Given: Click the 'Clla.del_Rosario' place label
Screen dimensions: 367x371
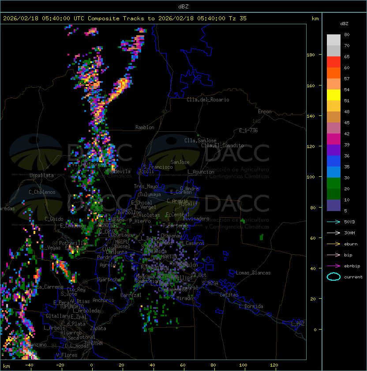Looking at the screenshot, I should [208, 100].
